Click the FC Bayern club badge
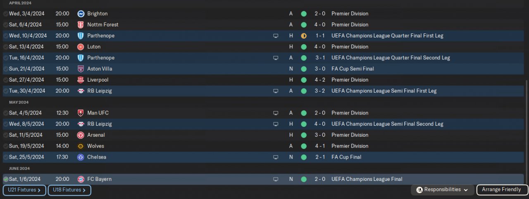Viewport: 529px width, 199px height. click(81, 179)
